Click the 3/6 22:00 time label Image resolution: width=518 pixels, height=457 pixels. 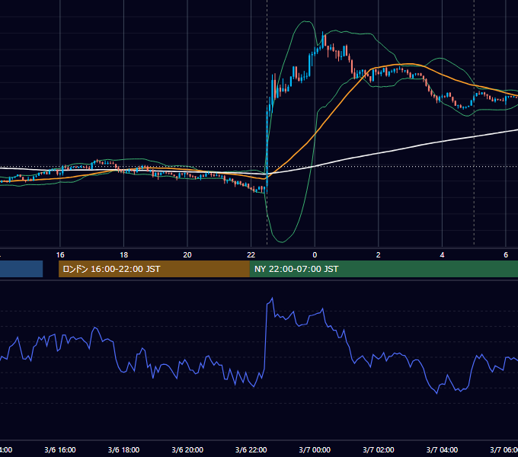251,449
